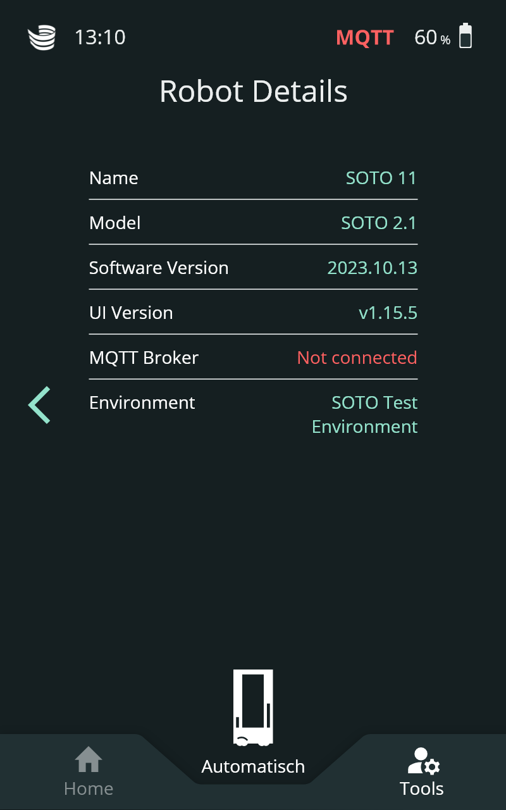Tap the white robot icon
The image size is (506, 810).
[253, 707]
